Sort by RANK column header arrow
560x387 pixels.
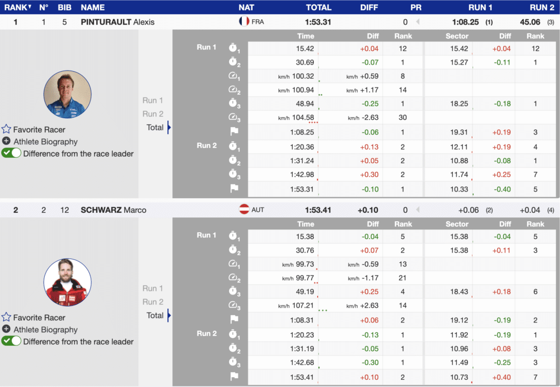click(30, 7)
